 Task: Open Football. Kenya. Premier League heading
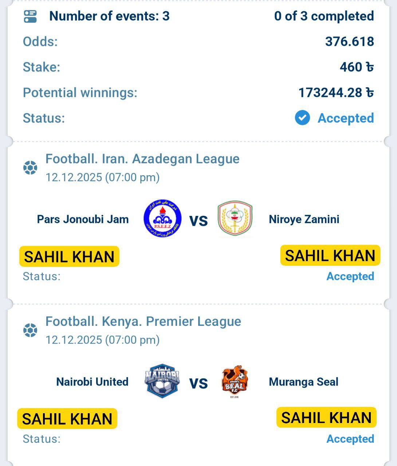(x=143, y=321)
